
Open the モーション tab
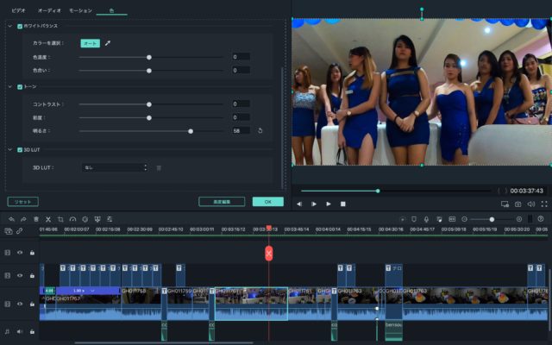[x=80, y=10]
